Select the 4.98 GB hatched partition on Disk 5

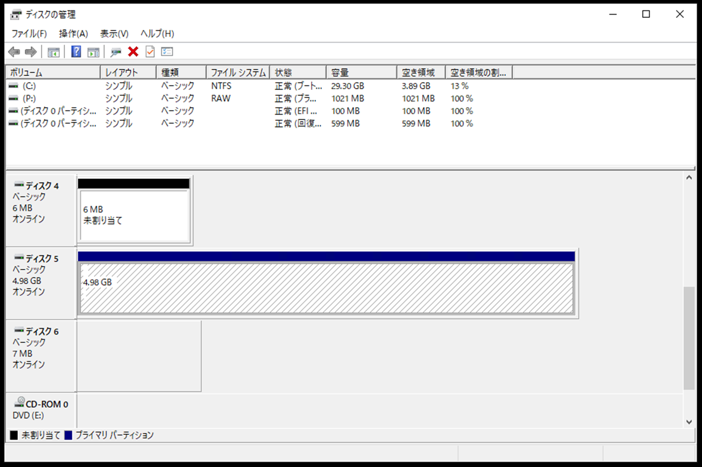(x=327, y=288)
